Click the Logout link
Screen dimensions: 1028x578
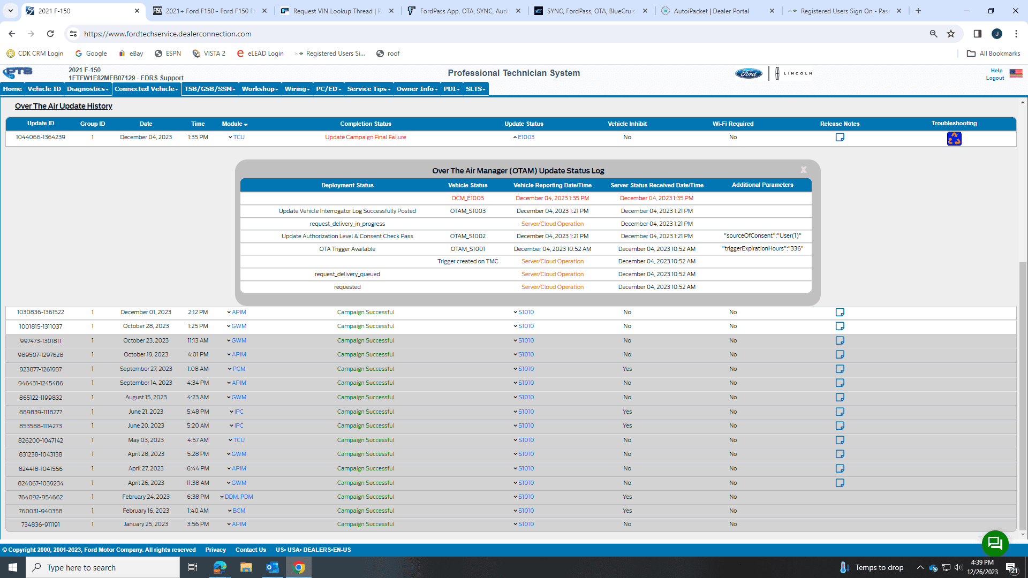(x=995, y=78)
